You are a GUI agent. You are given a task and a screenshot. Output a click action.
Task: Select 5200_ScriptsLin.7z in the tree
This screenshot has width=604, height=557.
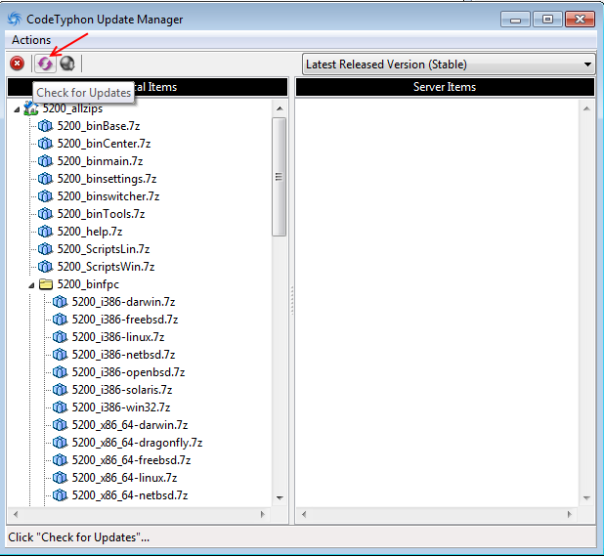[104, 249]
